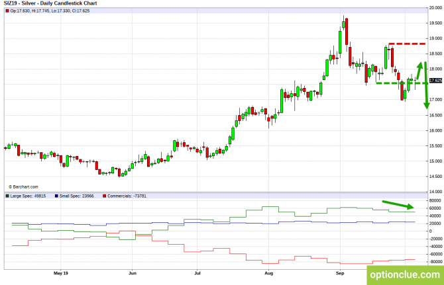Click the 18.500 price axis label
The width and height of the screenshot is (444, 285).
point(435,54)
